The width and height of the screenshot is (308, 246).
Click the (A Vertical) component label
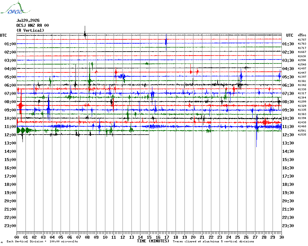tap(30, 30)
